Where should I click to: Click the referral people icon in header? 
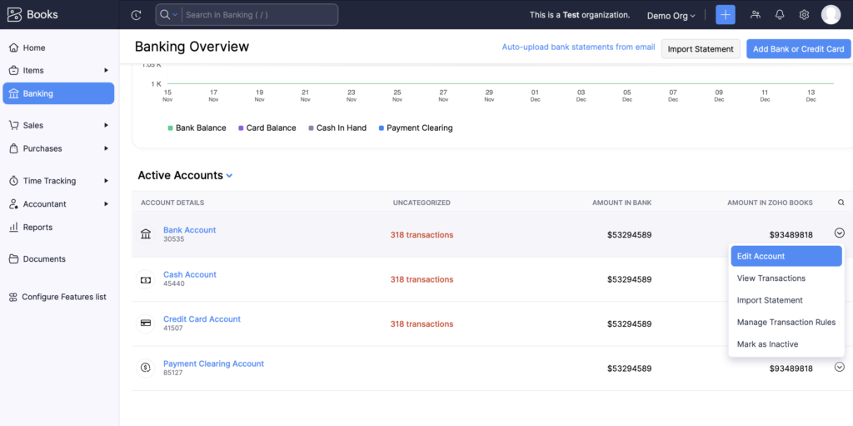[x=756, y=15]
